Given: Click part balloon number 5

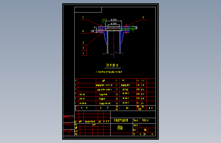Looking at the screenshot, I should [83, 17].
